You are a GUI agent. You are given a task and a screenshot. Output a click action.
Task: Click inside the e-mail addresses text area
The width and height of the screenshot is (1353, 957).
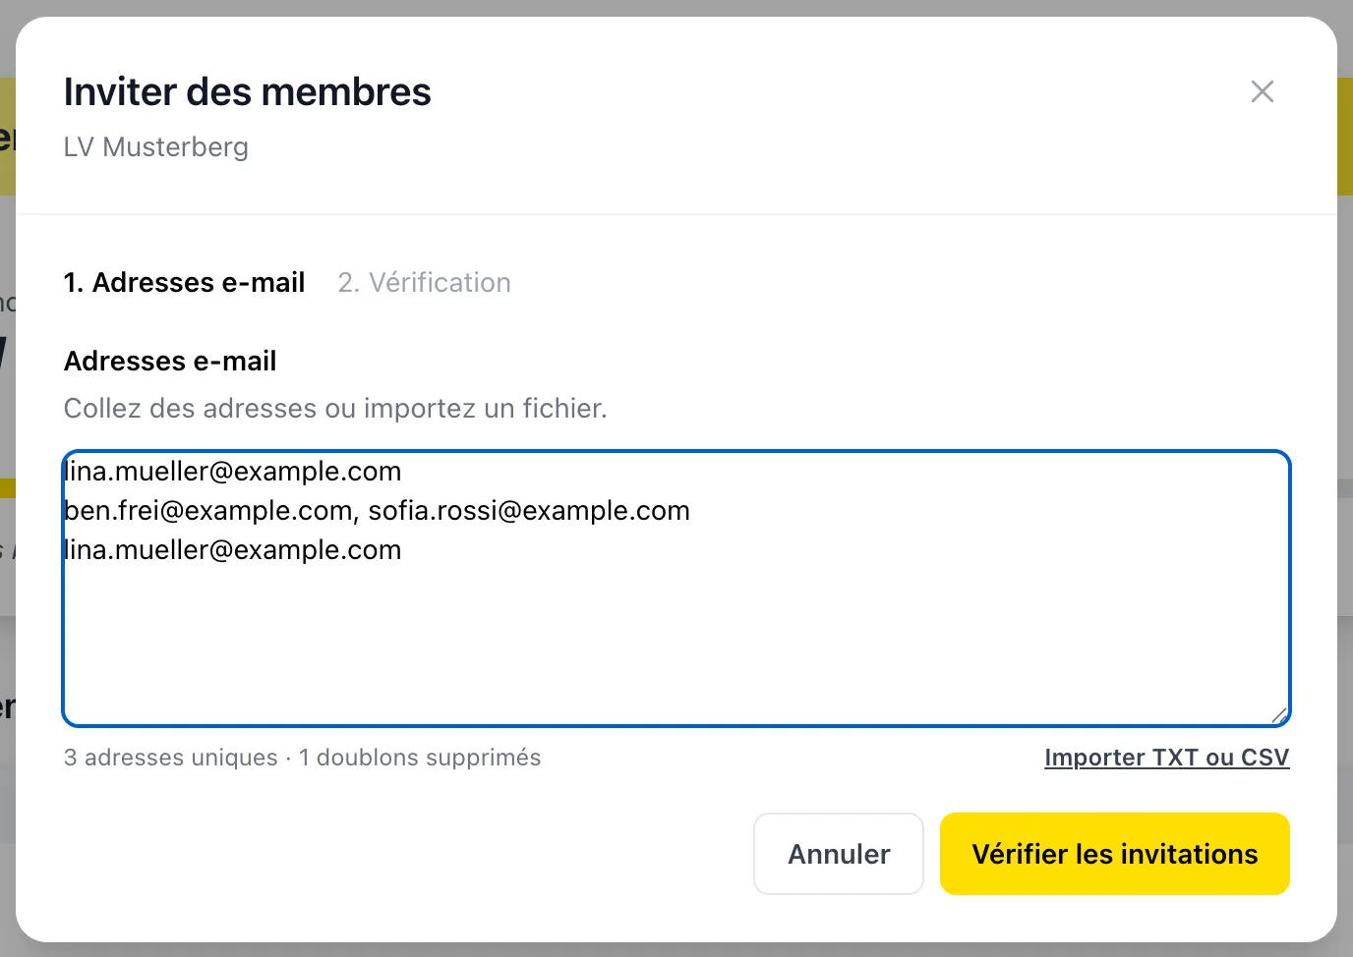pos(676,589)
